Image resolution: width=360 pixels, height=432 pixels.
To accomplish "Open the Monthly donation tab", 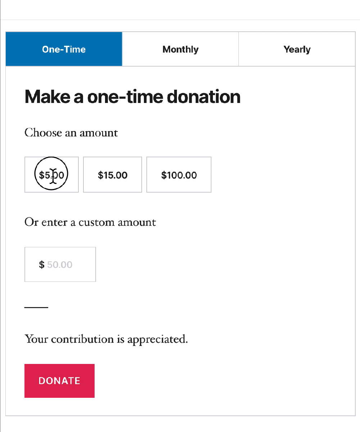I will click(180, 49).
